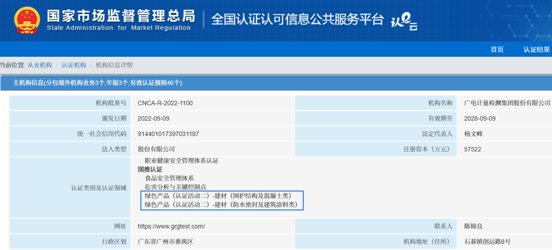Image resolution: width=552 pixels, height=250 pixels.
Task: Click the national emblem logo
Action: 28,20
